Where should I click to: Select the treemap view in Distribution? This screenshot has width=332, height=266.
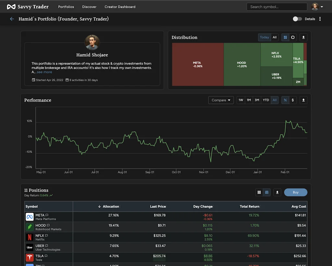[285, 37]
